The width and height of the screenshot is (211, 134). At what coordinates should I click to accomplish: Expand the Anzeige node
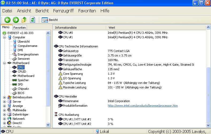(5, 106)
